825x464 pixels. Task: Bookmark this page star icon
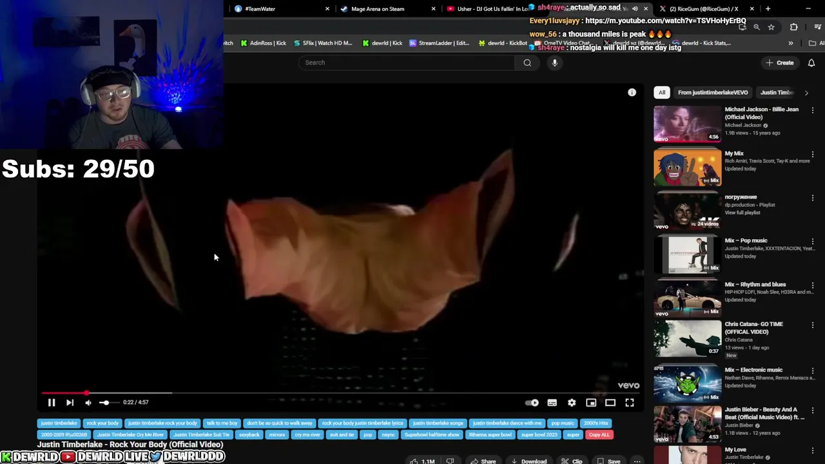tap(771, 27)
